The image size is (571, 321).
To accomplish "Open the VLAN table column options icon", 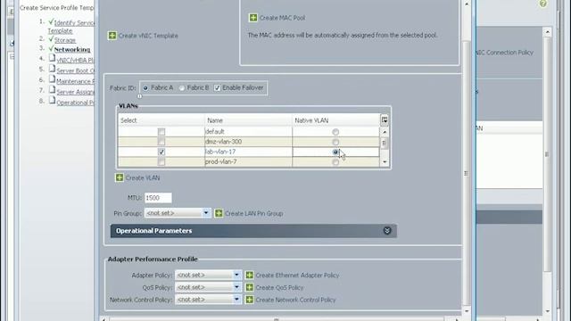I will [x=385, y=119].
